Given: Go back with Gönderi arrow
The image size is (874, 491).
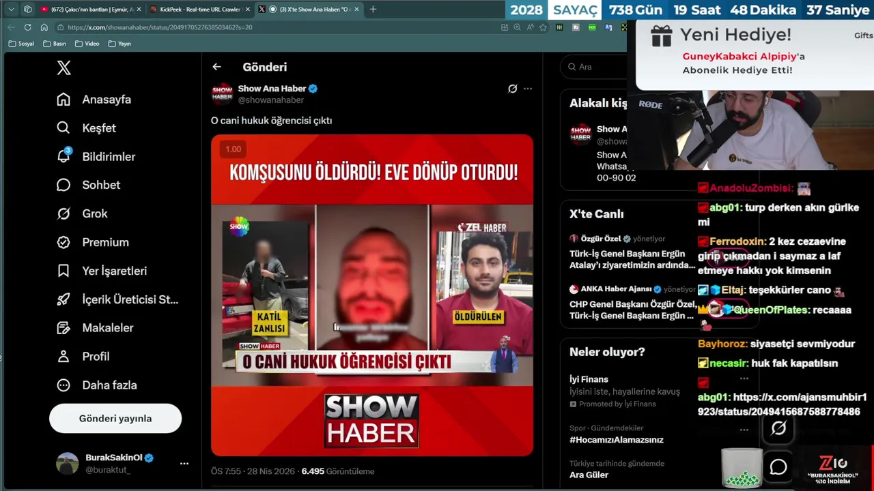Looking at the screenshot, I should [216, 67].
